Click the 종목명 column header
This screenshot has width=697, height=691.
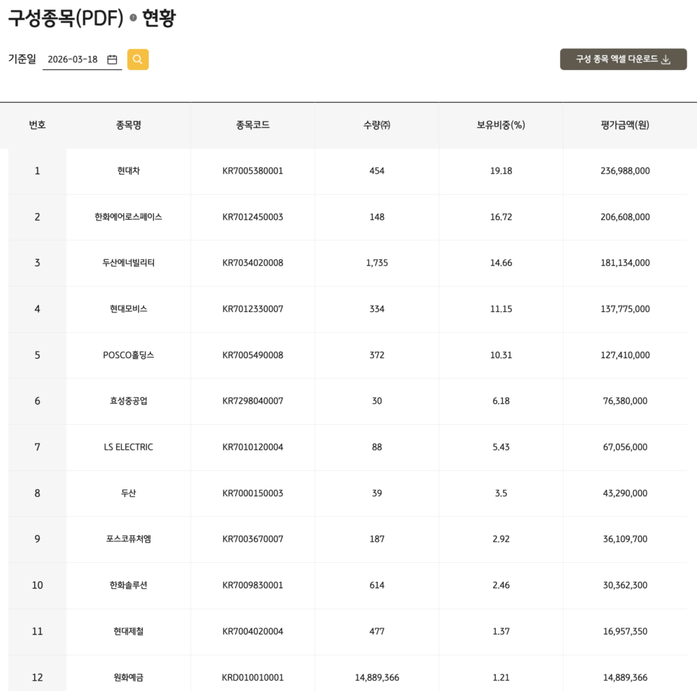(x=128, y=125)
